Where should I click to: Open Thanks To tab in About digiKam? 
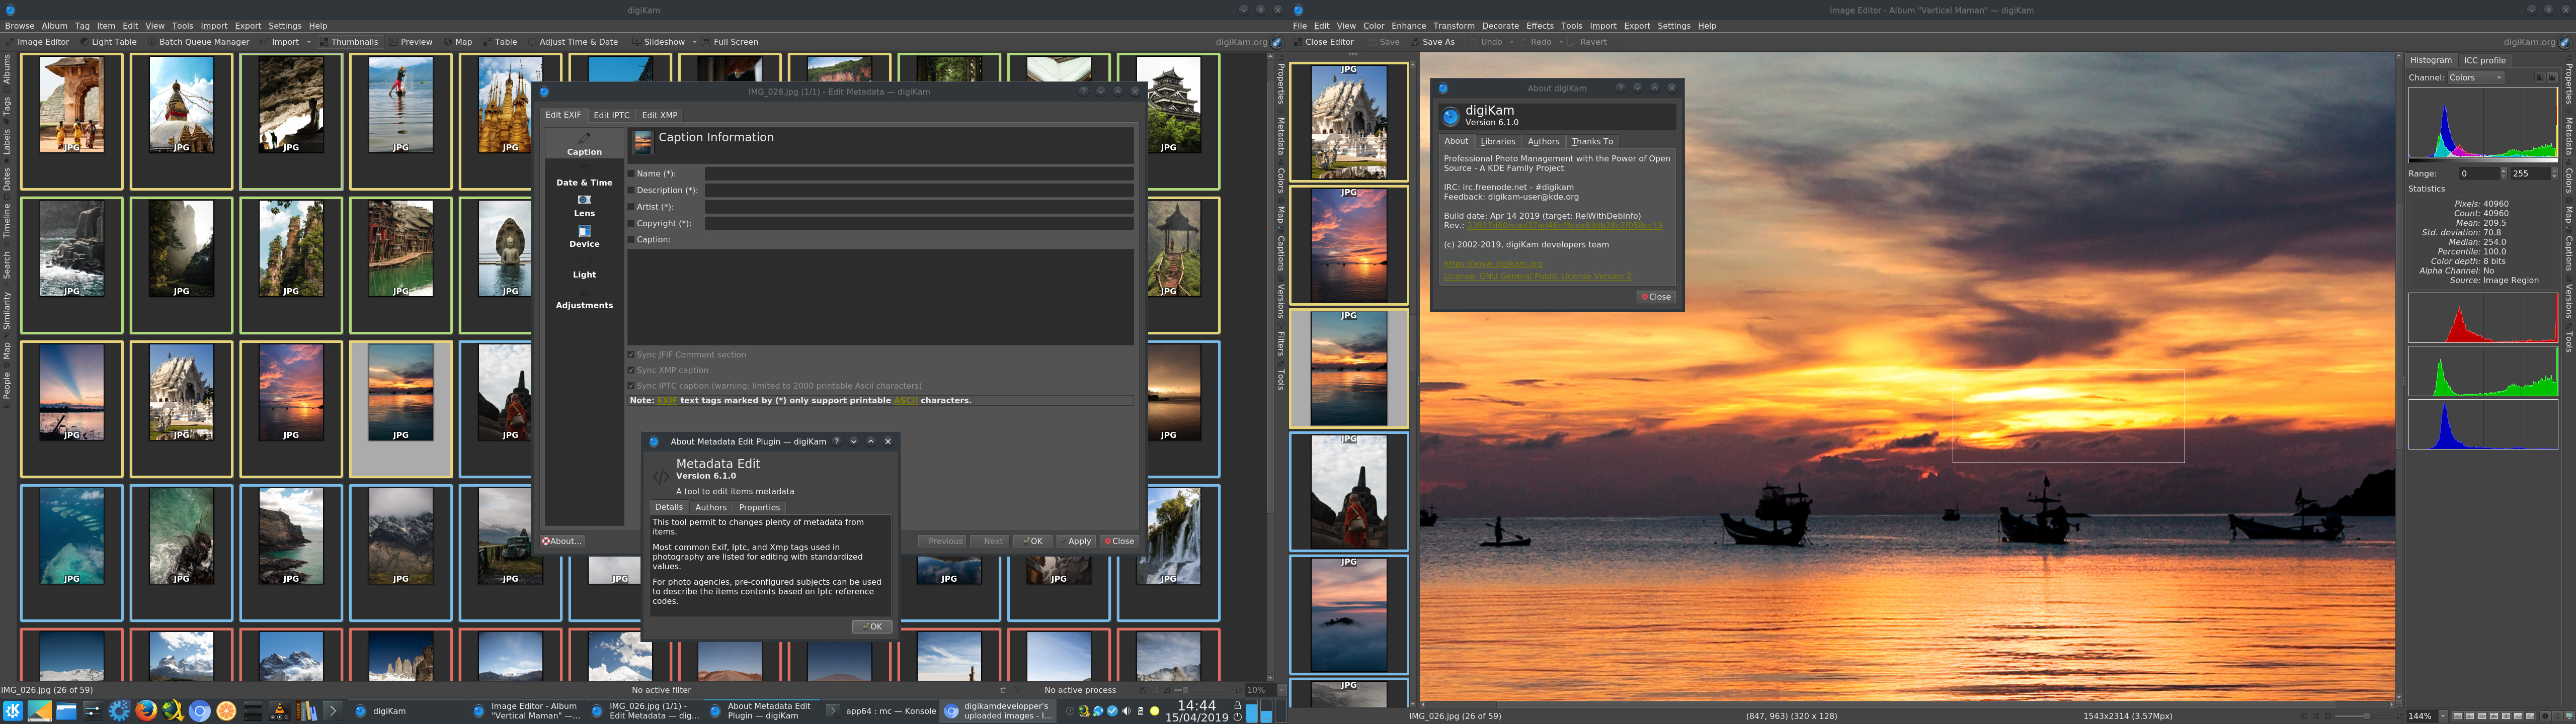click(x=1592, y=142)
